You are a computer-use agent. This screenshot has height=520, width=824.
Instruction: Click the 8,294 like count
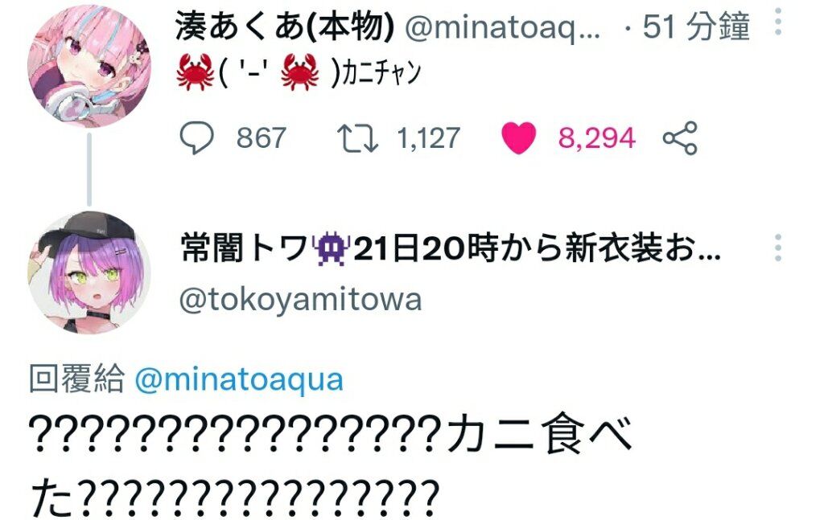pos(597,138)
